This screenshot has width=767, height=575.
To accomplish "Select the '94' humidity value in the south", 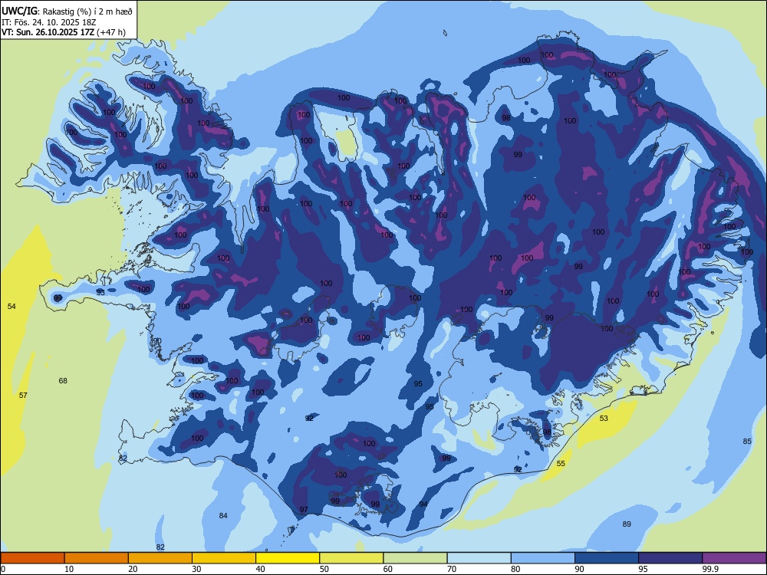I will [x=423, y=504].
